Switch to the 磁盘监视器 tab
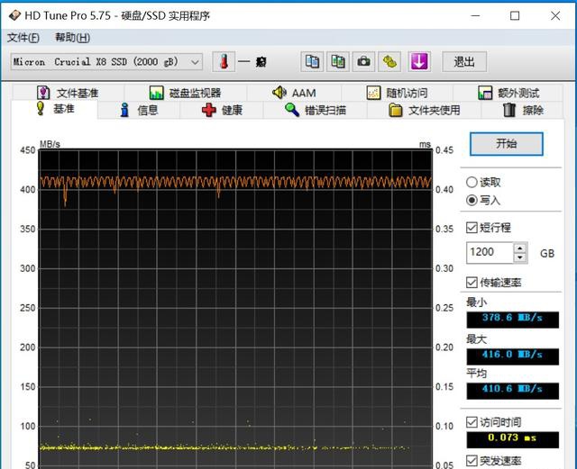The image size is (577, 469). coord(185,93)
